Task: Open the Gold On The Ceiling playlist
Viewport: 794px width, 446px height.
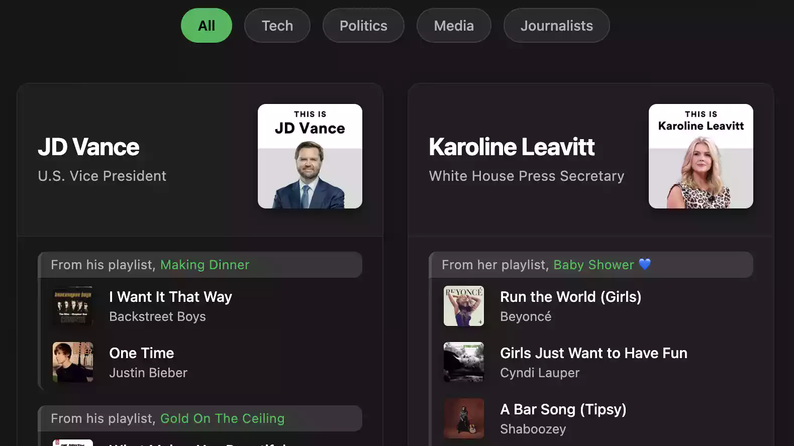Action: (222, 418)
